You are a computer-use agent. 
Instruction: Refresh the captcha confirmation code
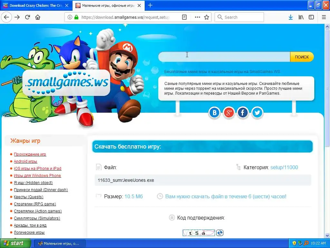coord(220,233)
